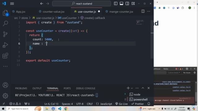The image size is (198, 111).
Task: Change encoding via UTF-8
Action: point(80,104)
